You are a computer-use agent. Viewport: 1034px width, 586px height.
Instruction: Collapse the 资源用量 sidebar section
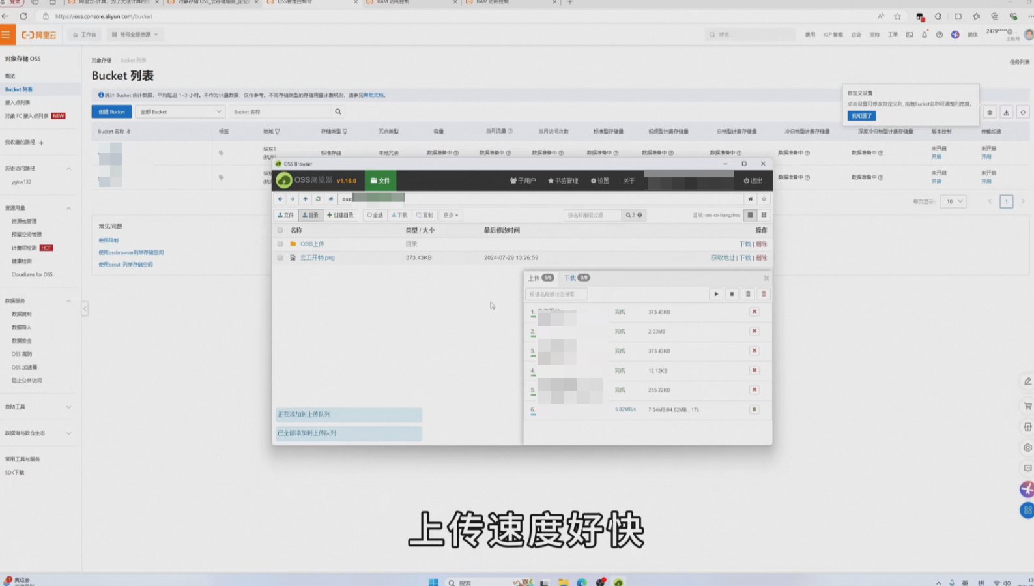[68, 208]
